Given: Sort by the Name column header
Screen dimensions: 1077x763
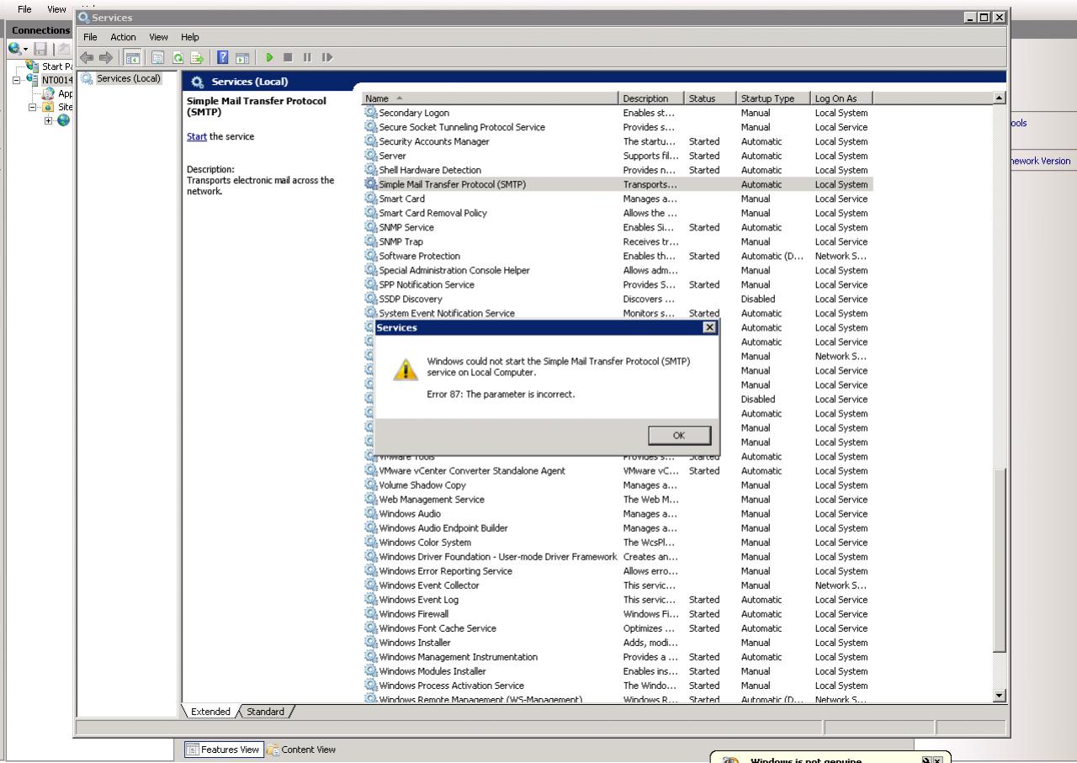Looking at the screenshot, I should (491, 98).
